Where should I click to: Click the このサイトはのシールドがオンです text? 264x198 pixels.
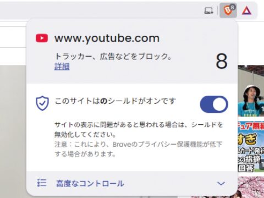click(116, 101)
